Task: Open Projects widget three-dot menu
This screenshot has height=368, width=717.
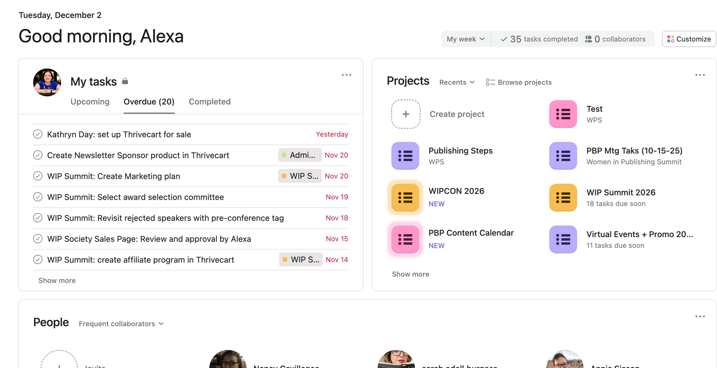Action: tap(700, 75)
